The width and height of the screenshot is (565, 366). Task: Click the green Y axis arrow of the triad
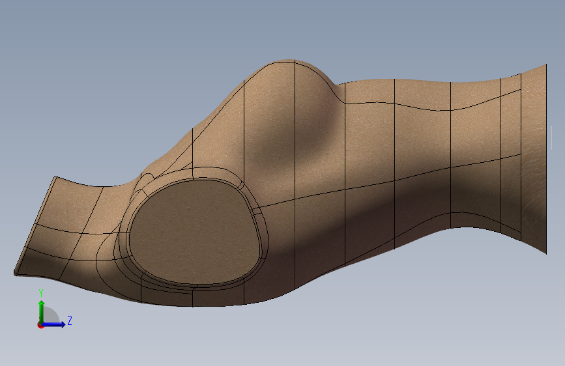point(42,311)
